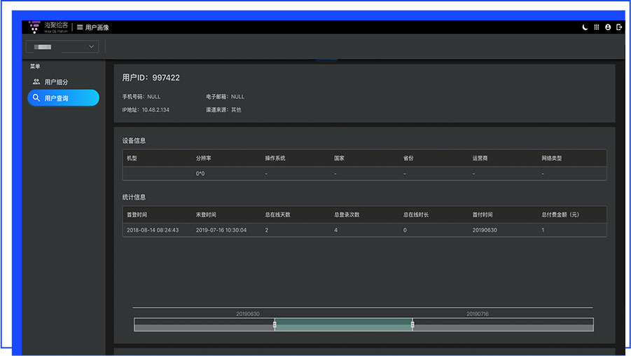Click the 用户ID: 997422 heading
Image resolution: width=631 pixels, height=356 pixels.
[151, 78]
